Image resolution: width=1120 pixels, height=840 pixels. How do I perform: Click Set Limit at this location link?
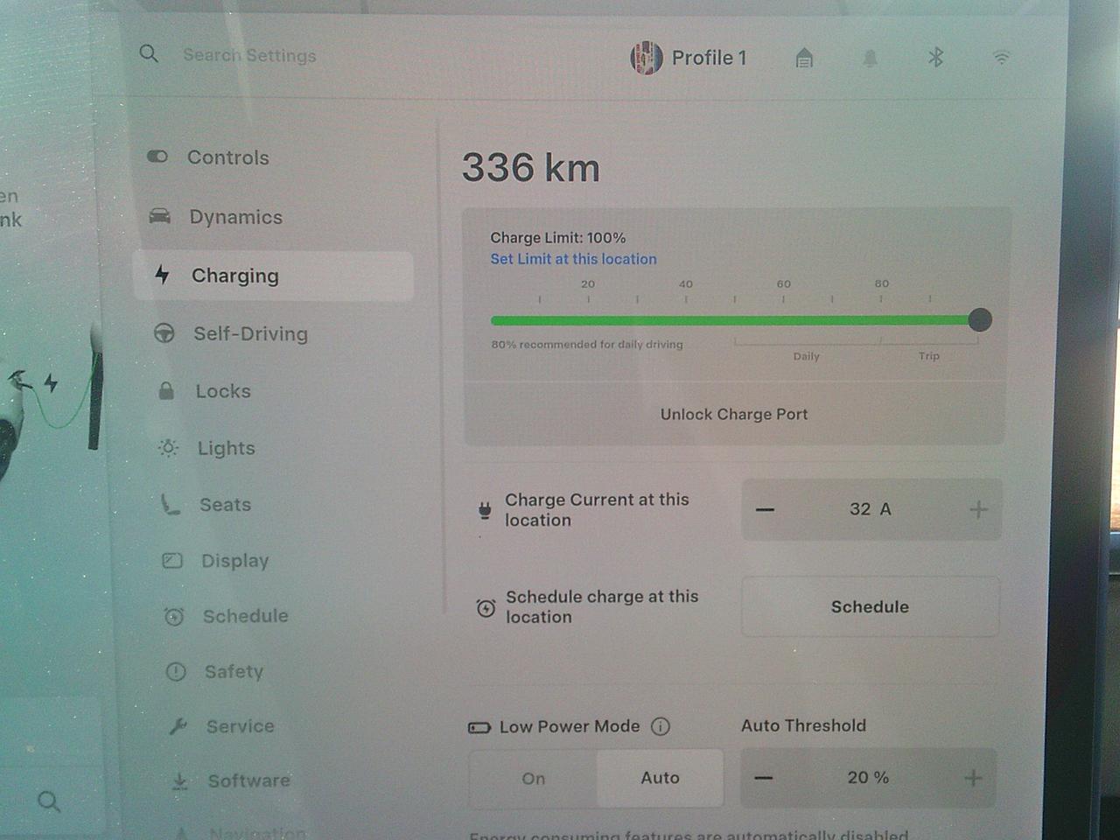click(573, 259)
